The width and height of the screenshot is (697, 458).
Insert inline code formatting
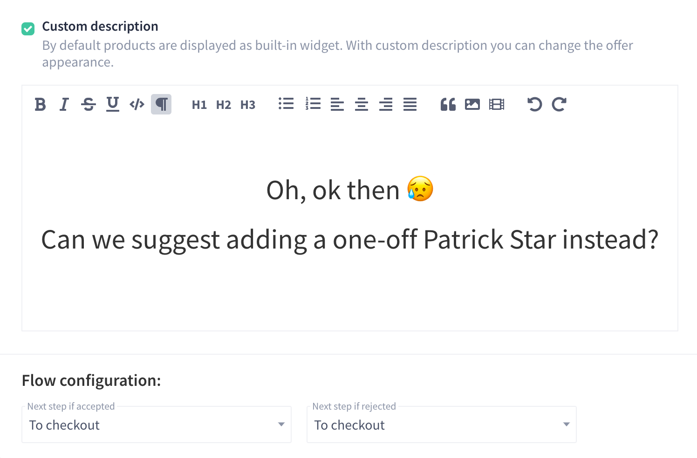pos(137,104)
